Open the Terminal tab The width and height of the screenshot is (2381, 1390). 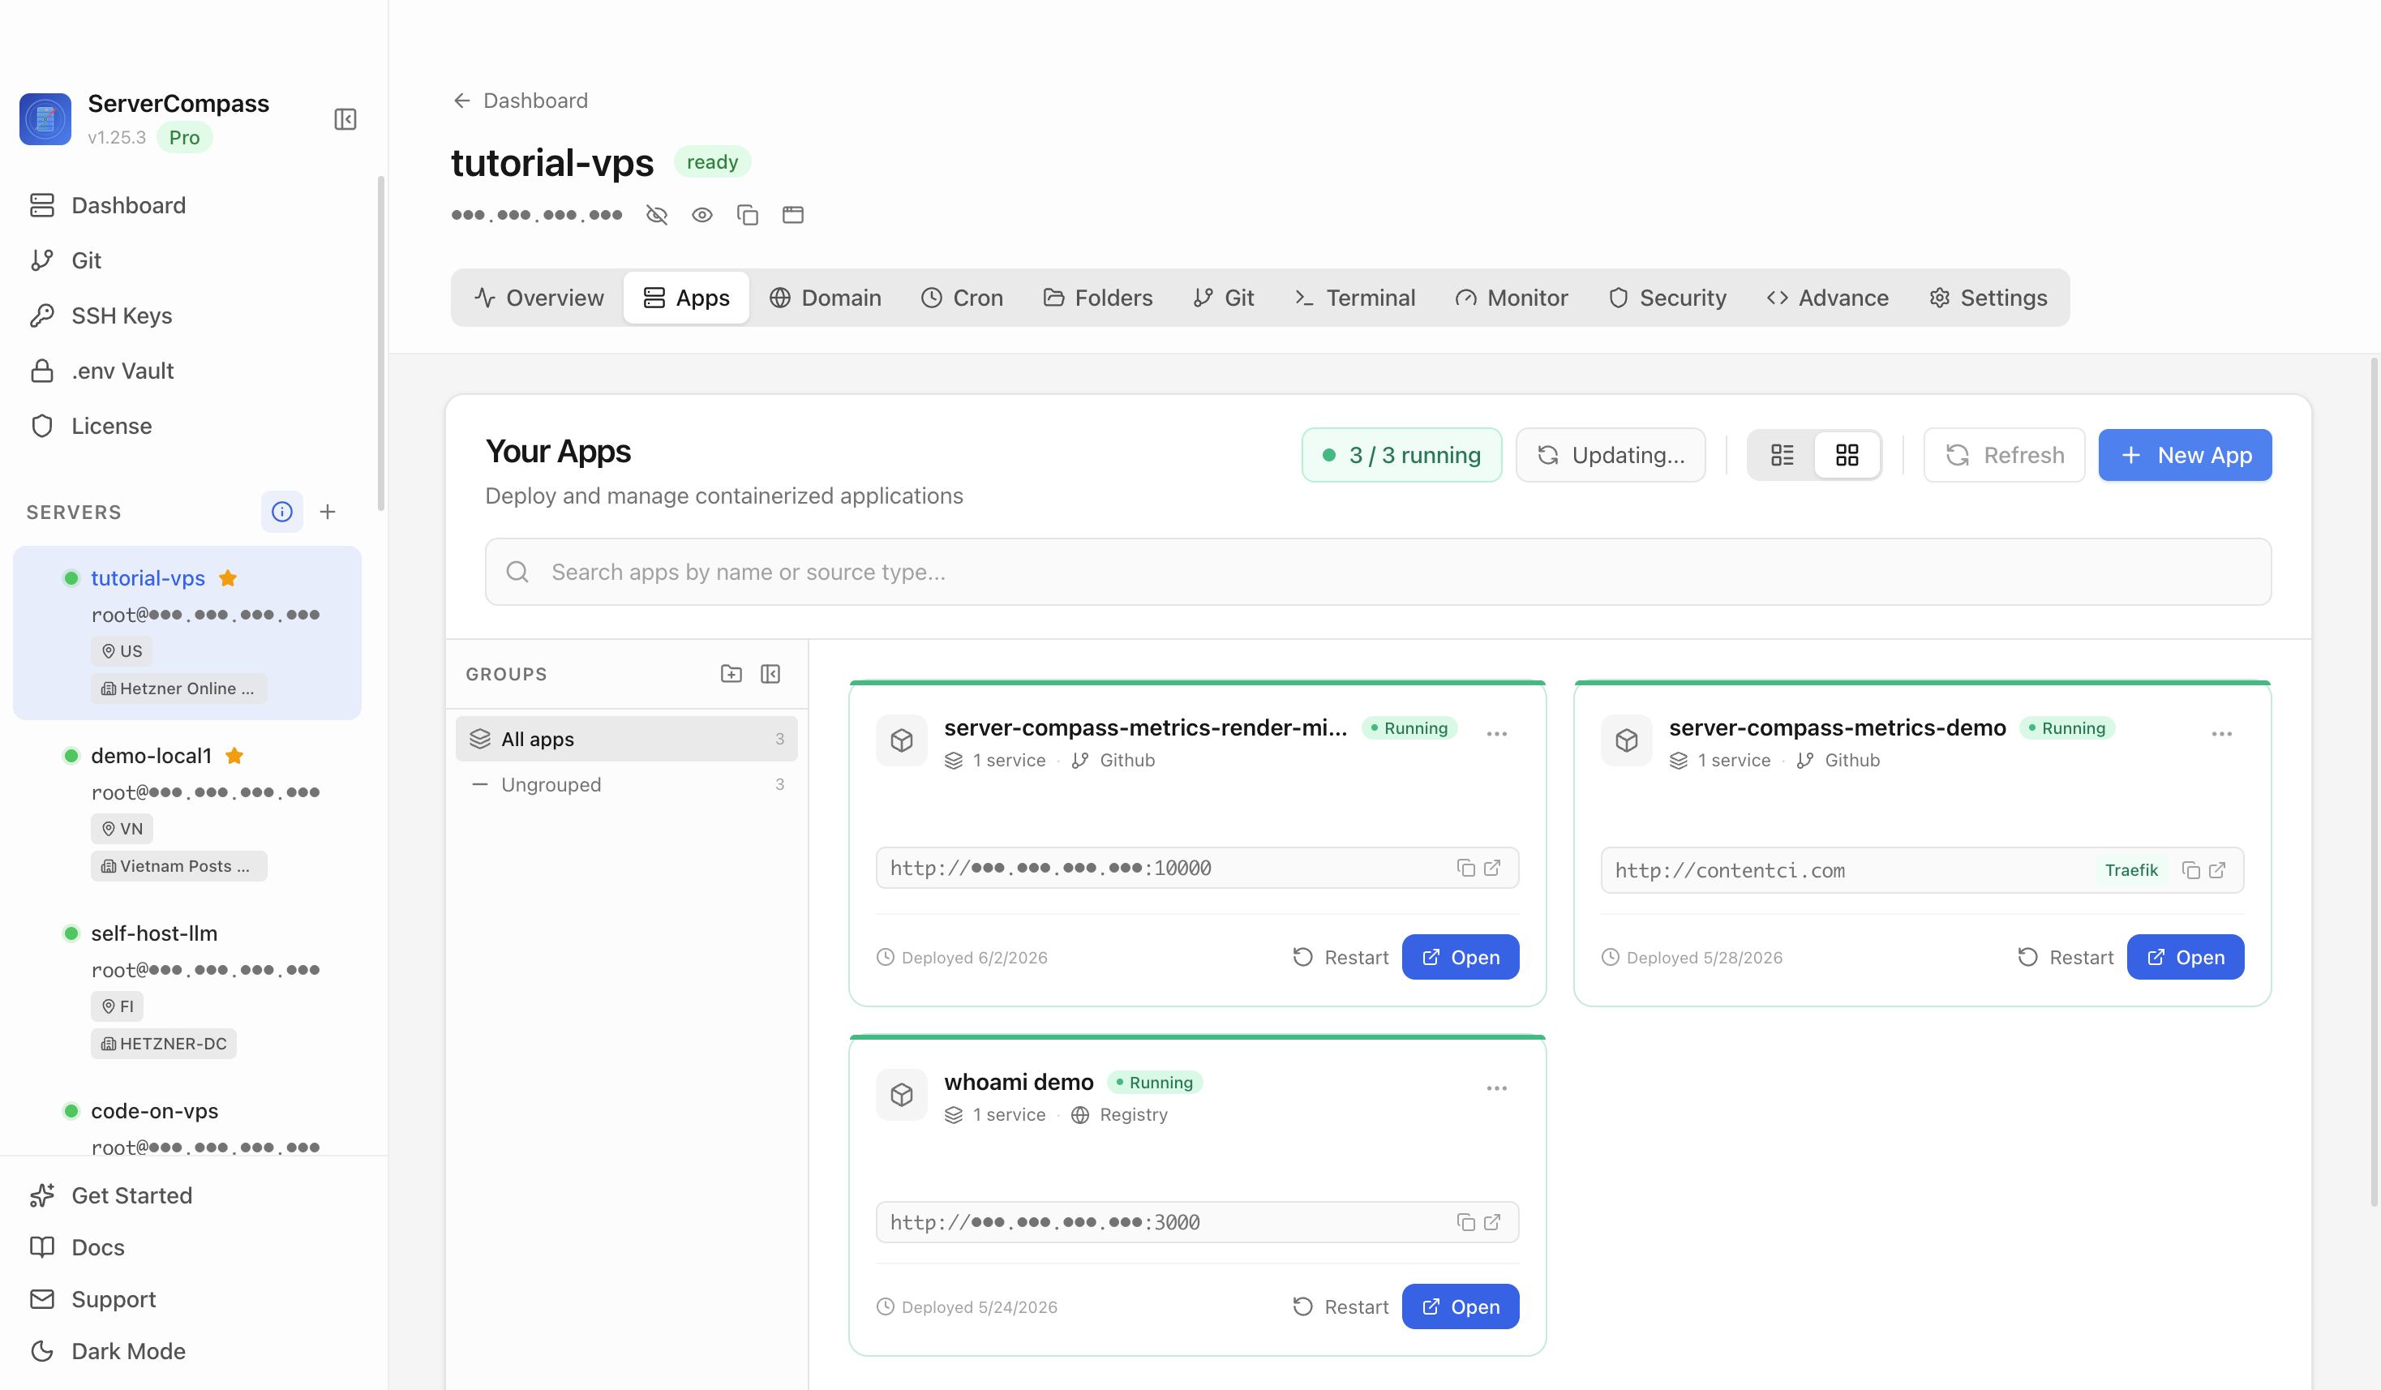(1354, 298)
